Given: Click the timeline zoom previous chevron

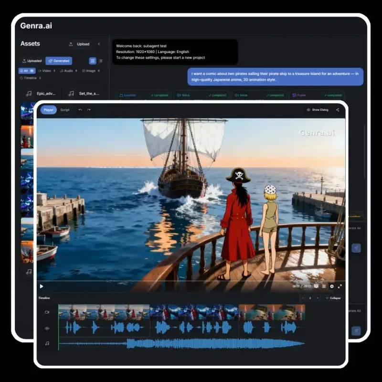Looking at the screenshot, I should coord(302,298).
